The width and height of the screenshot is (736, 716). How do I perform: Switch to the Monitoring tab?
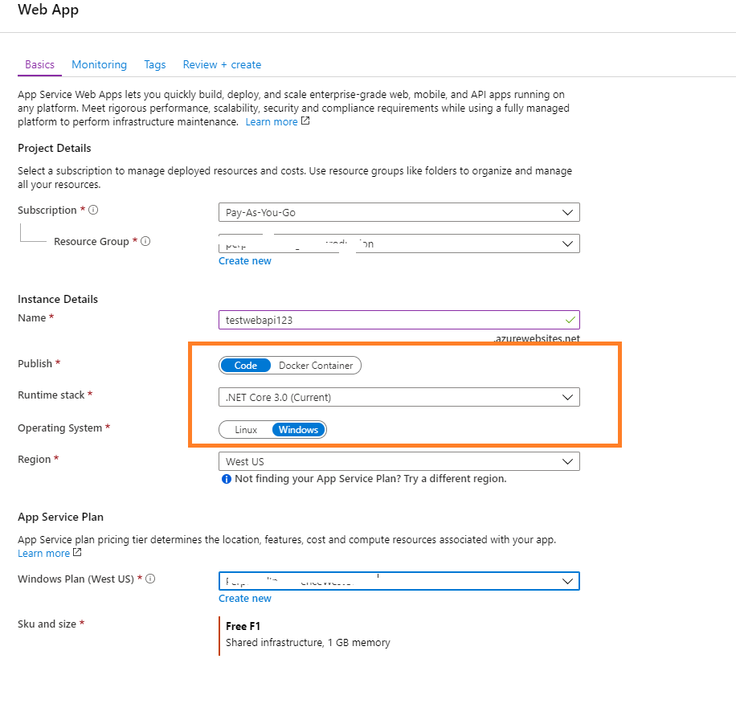(x=99, y=64)
